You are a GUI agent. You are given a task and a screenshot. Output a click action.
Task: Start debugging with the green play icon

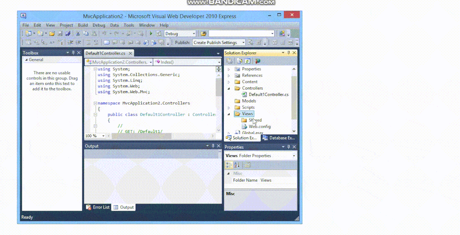[x=151, y=33]
